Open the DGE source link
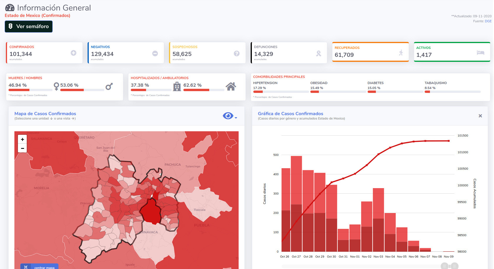The image size is (494, 269). (488, 21)
